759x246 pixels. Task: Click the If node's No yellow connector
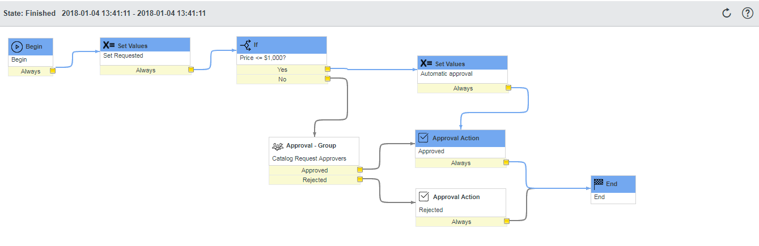(327, 79)
